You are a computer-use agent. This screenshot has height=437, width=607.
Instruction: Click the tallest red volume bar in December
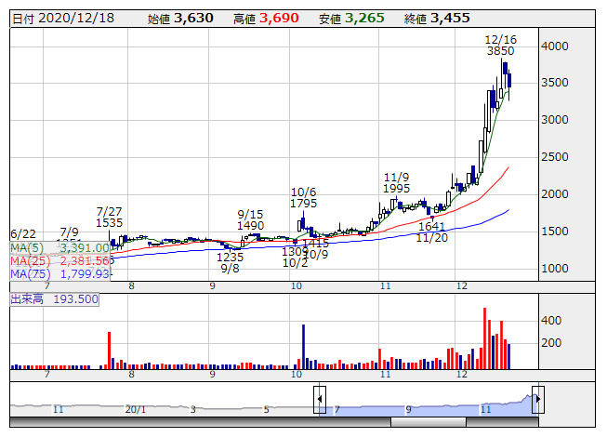[x=486, y=339]
